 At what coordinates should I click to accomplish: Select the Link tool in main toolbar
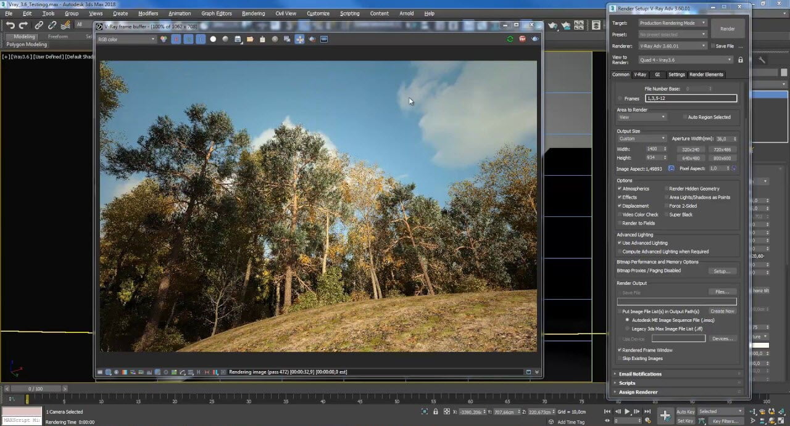coord(39,25)
